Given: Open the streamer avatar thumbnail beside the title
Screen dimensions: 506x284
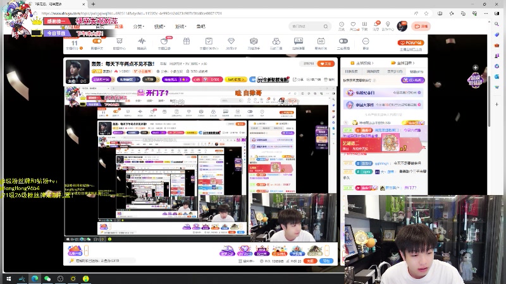Looking at the screenshot, I should (77, 71).
